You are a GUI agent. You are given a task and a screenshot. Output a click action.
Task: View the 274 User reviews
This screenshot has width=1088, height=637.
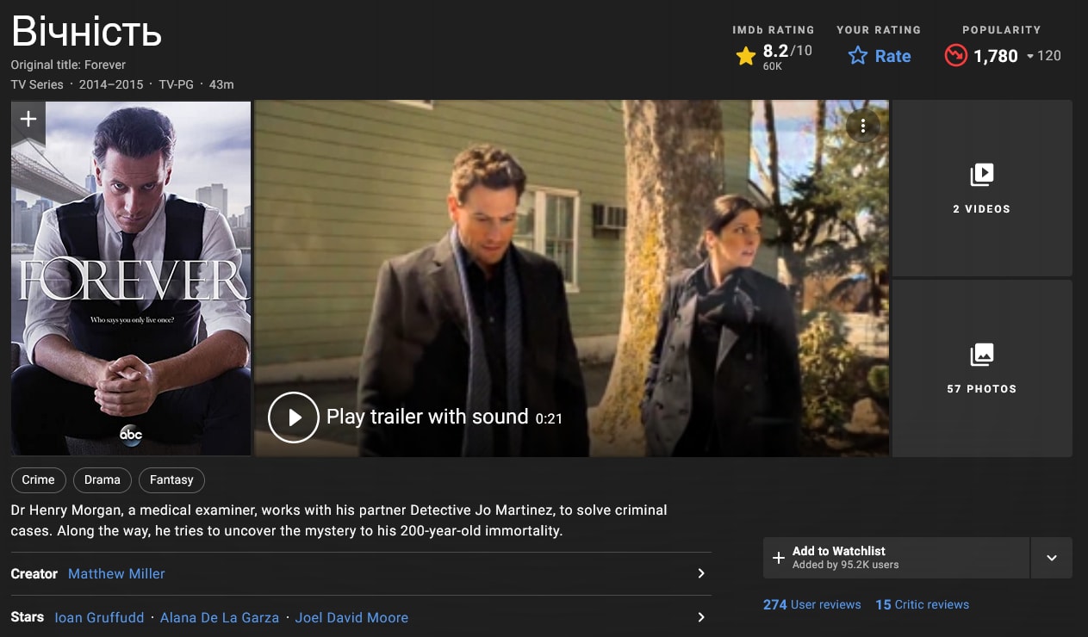[811, 604]
